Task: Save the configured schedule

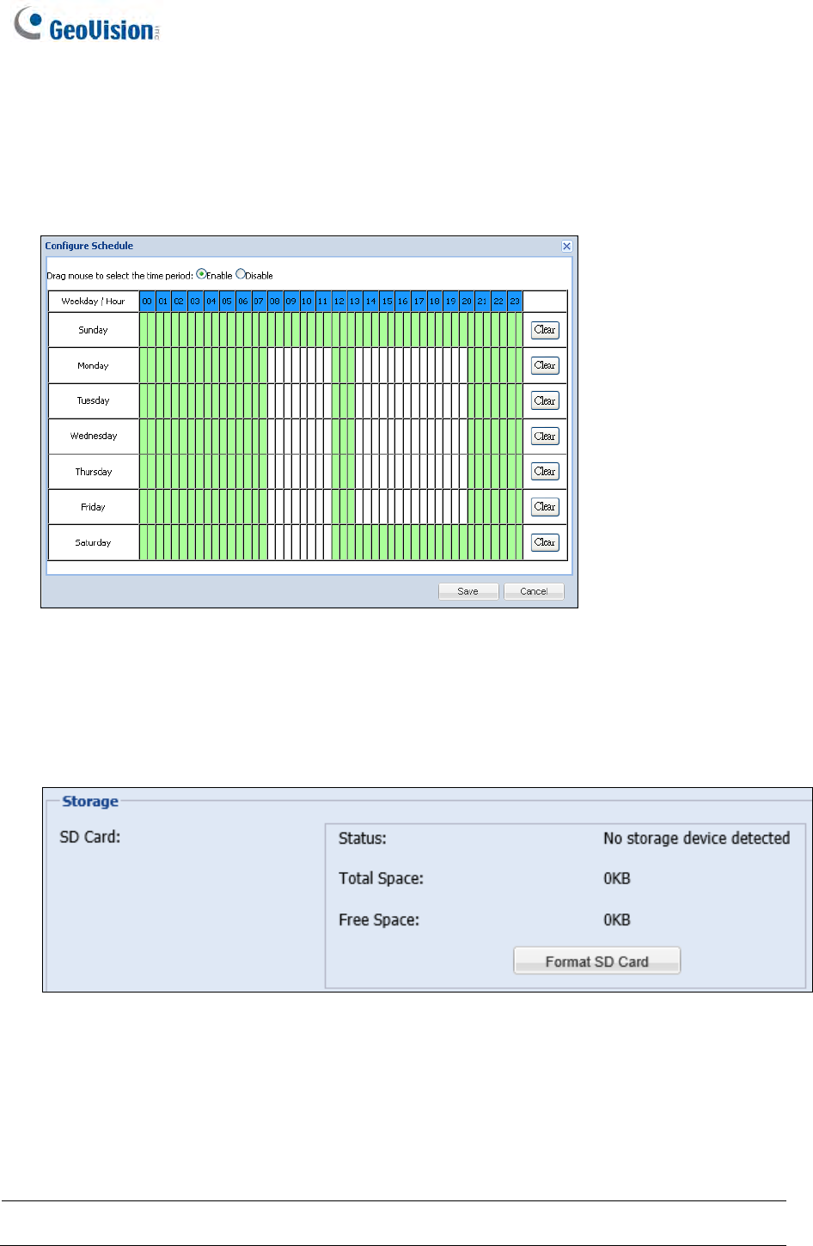Action: (468, 591)
